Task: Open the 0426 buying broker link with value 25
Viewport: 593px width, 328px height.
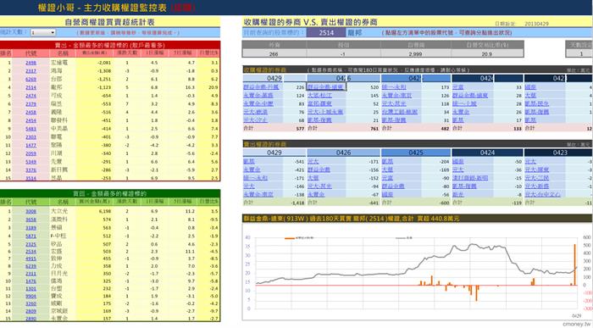Action: tap(325, 112)
